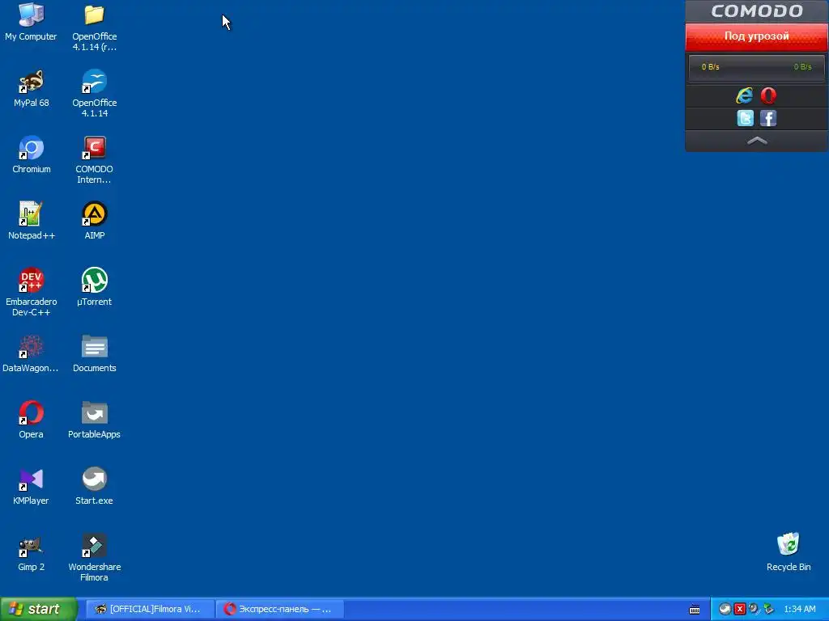Click the COMODO widget title header
Viewport: 829px width, 621px height.
(x=757, y=11)
